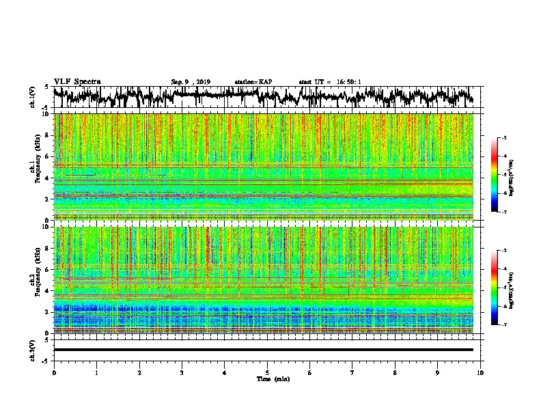Click the ch.1(V) axis label

33,96
